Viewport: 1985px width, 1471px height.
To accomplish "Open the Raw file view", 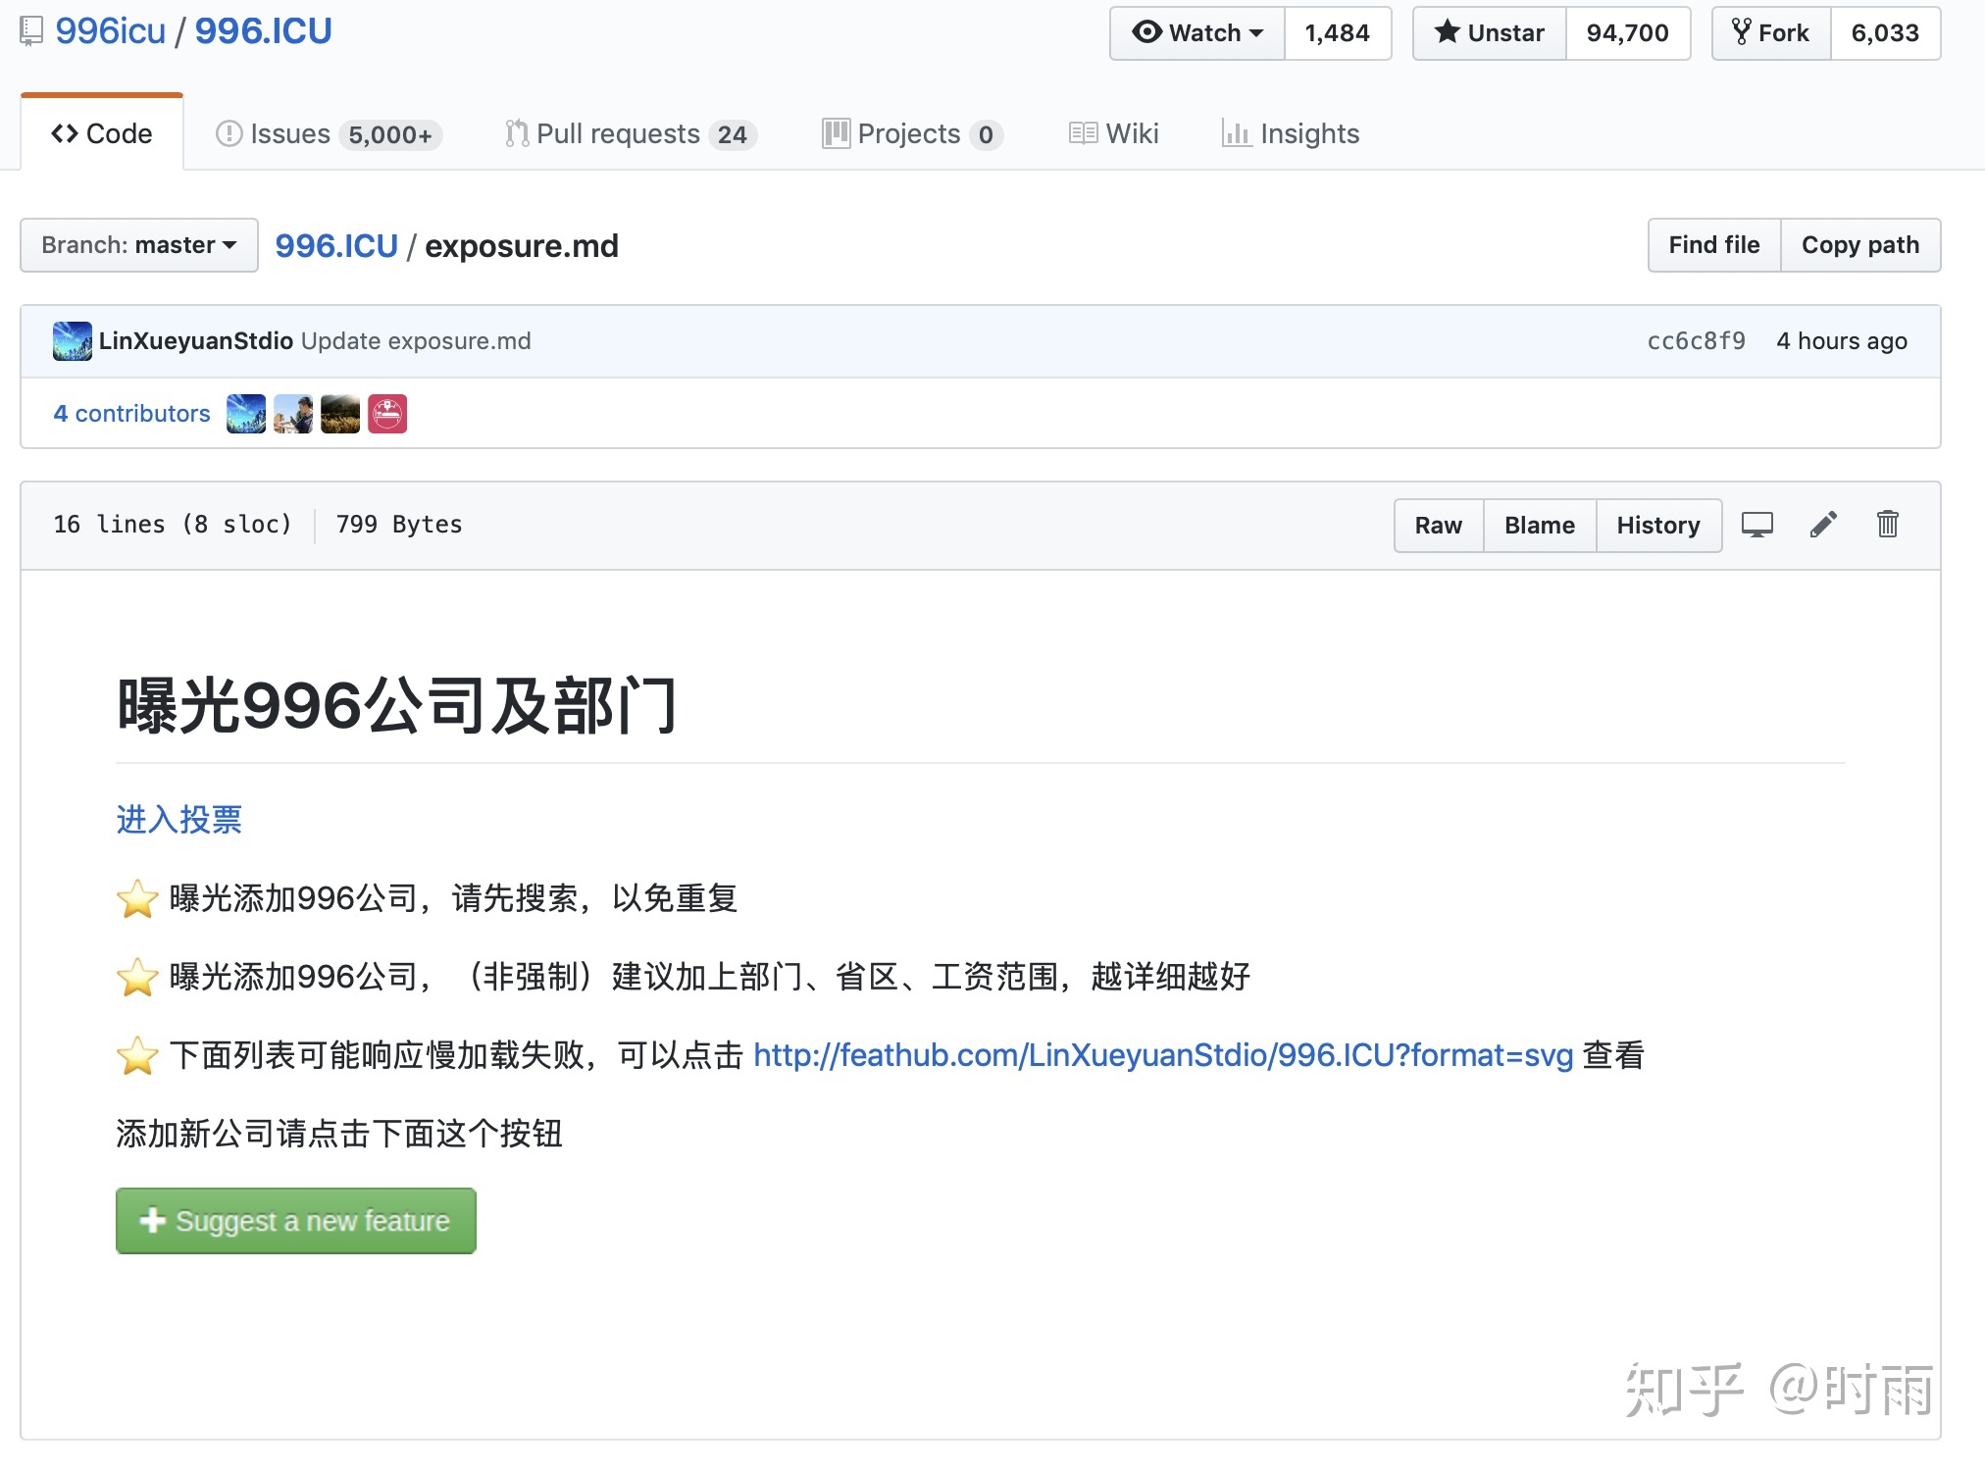I will point(1439,526).
